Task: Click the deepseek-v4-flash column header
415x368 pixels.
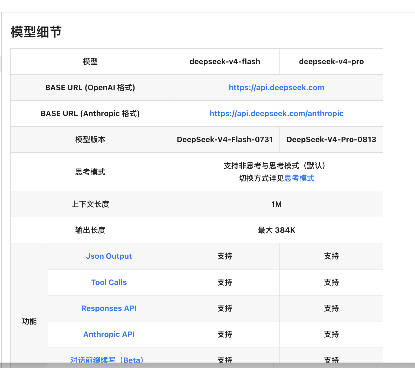Action: coord(225,61)
